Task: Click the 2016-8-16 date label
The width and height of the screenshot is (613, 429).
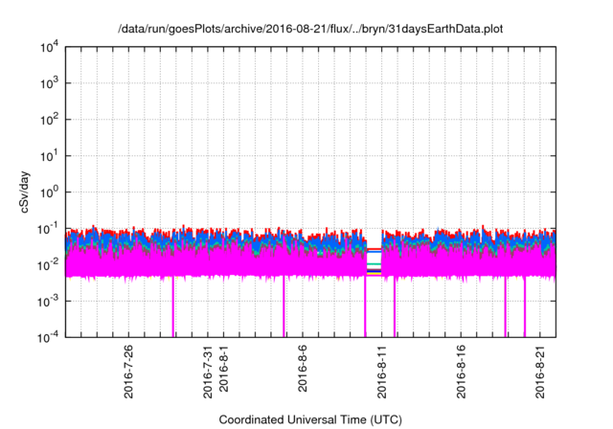Action: 461,372
